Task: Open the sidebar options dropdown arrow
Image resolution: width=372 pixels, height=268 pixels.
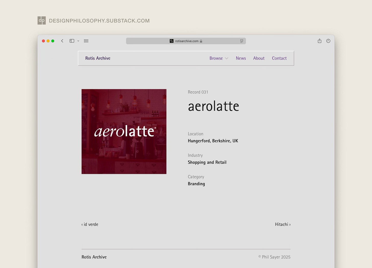Action: click(78, 41)
